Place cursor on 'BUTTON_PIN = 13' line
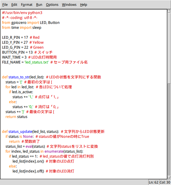171x185 pixels. click(x=17, y=52)
